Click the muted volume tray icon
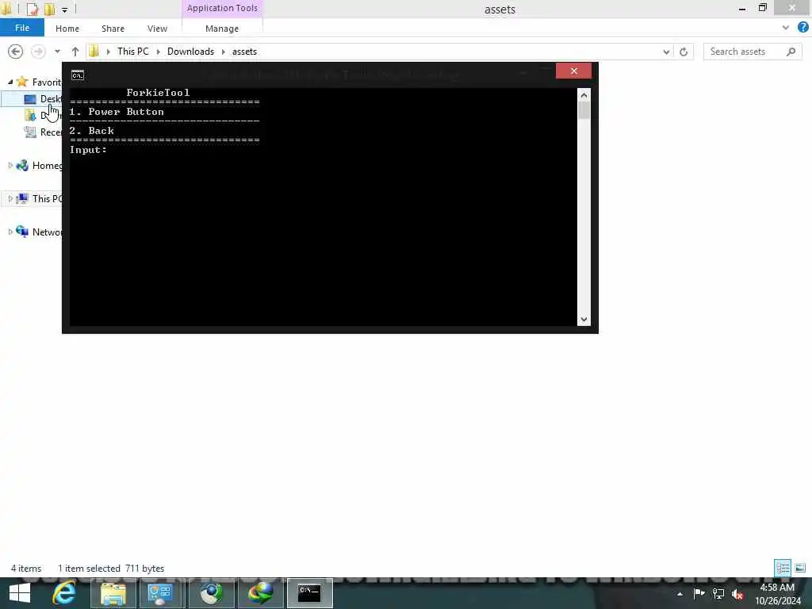This screenshot has width=812, height=609. [x=737, y=594]
